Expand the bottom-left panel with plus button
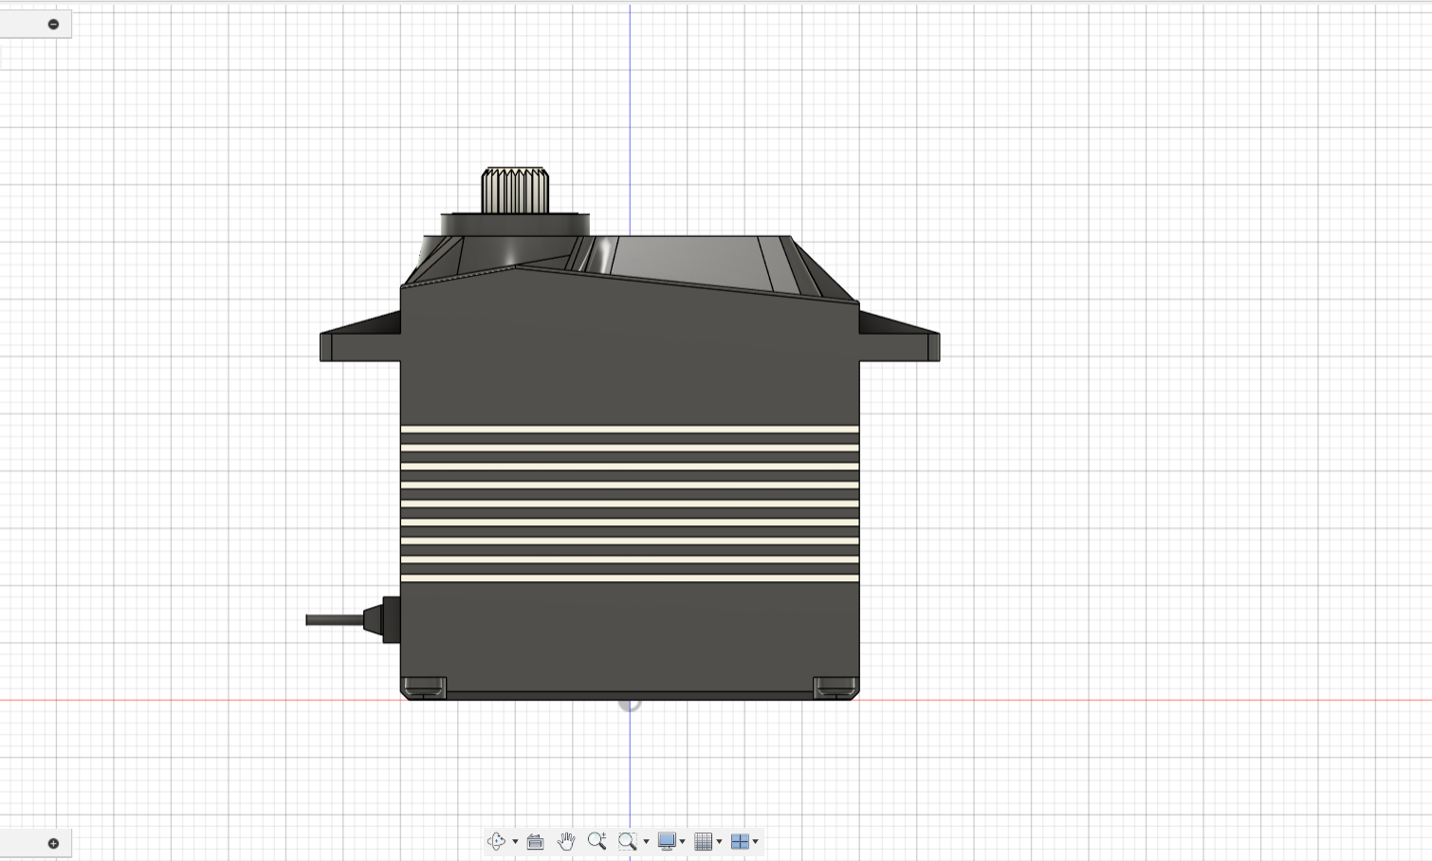 [53, 843]
